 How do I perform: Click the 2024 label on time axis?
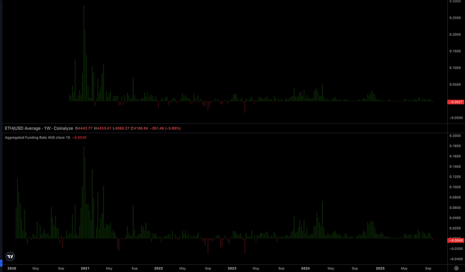pos(305,268)
